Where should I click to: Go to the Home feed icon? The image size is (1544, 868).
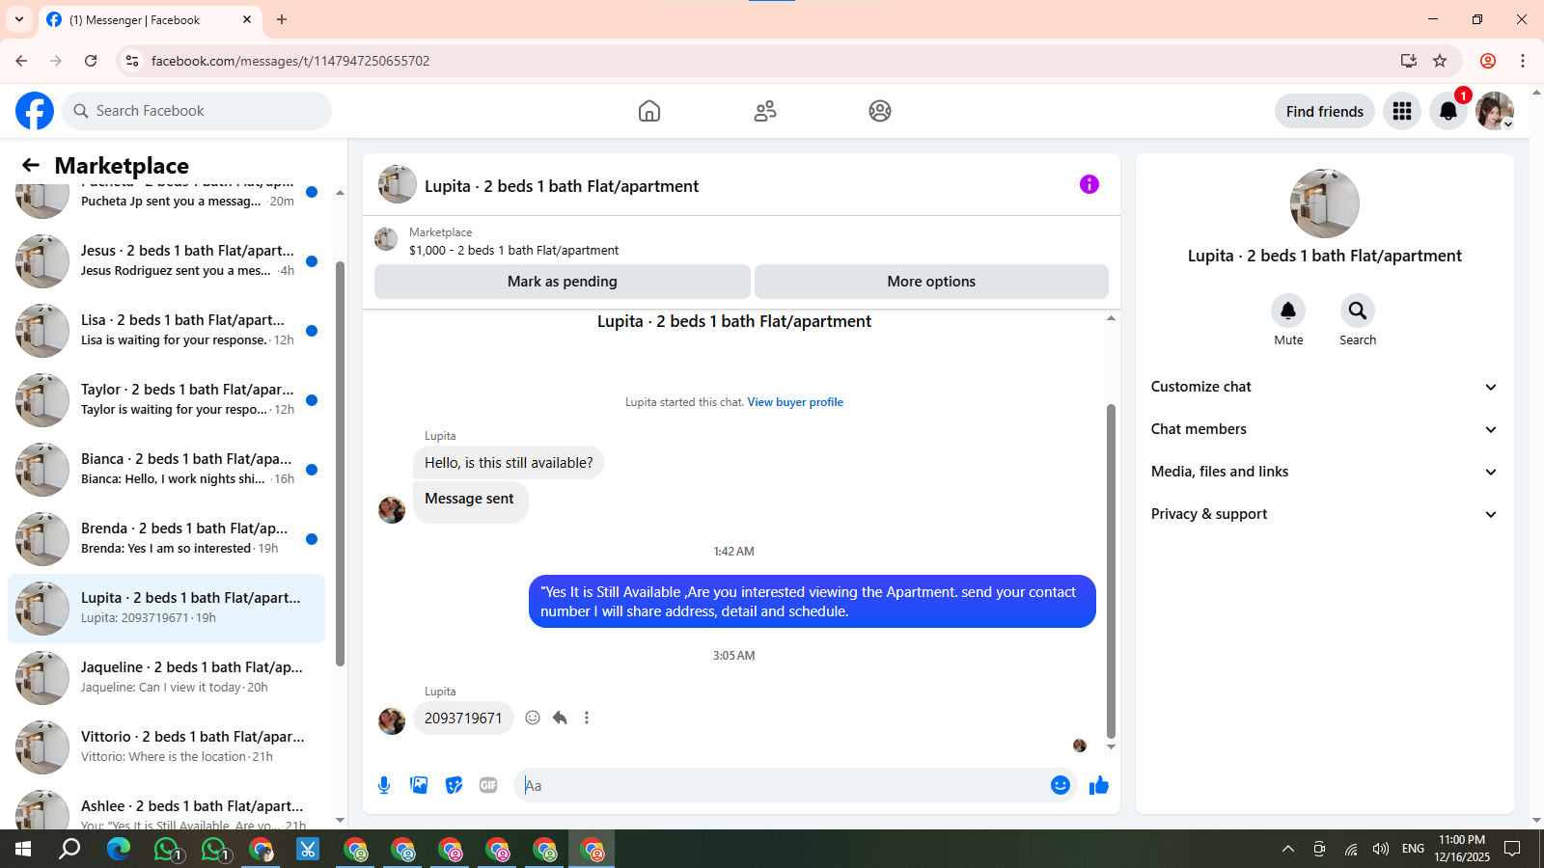649,111
